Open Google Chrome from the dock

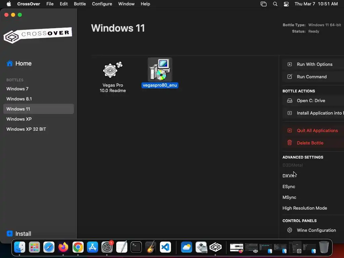pyautogui.click(x=78, y=247)
